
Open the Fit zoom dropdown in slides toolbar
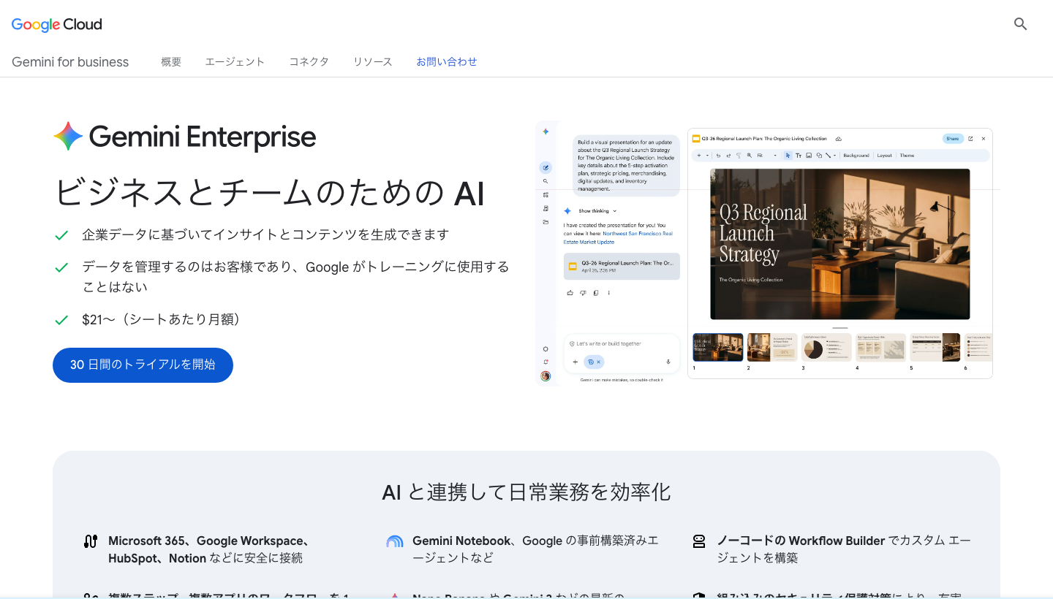coord(767,156)
